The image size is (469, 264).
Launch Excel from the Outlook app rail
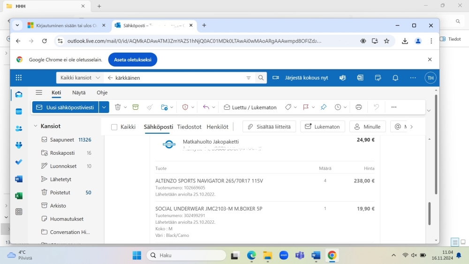coord(19,196)
